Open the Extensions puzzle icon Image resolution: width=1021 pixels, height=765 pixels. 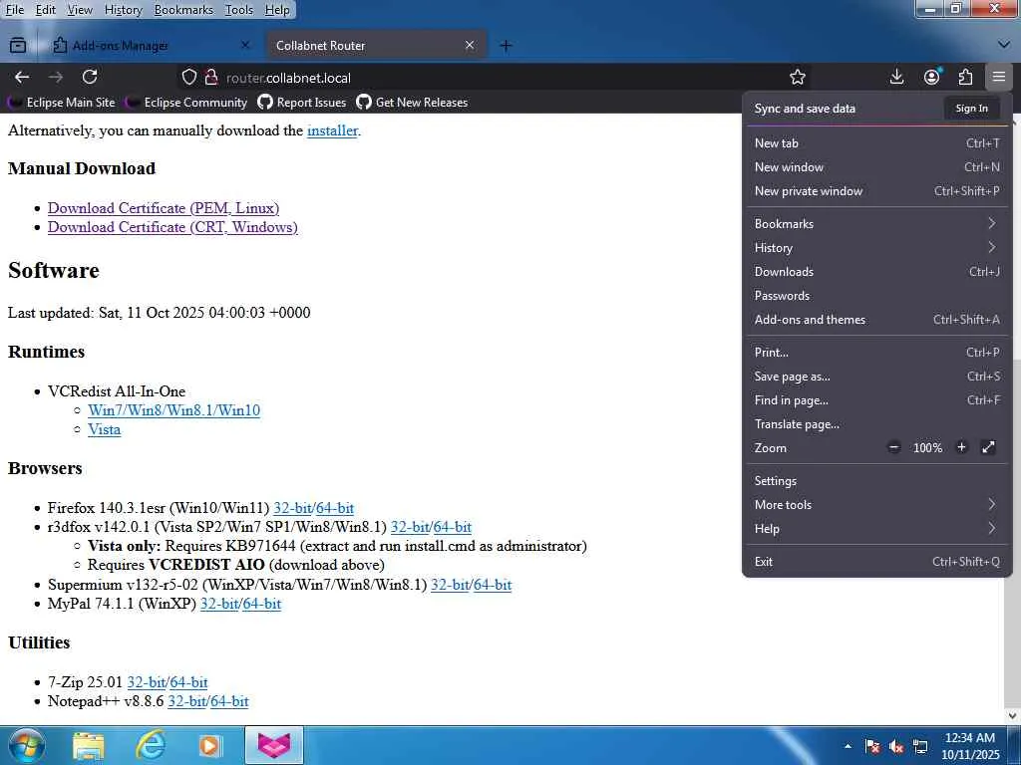point(965,78)
